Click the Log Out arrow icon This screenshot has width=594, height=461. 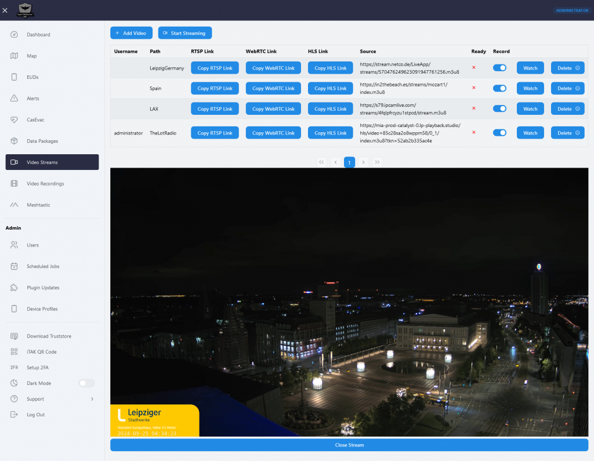coord(14,415)
